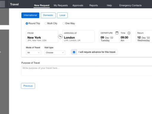The width and height of the screenshot is (152, 114).
Task: Change the departure time 09:30 Am
Action: coord(125,36)
